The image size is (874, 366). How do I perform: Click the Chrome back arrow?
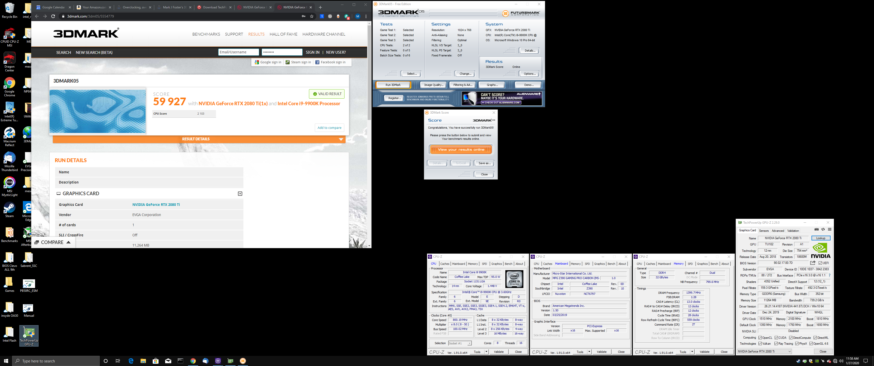coord(37,16)
